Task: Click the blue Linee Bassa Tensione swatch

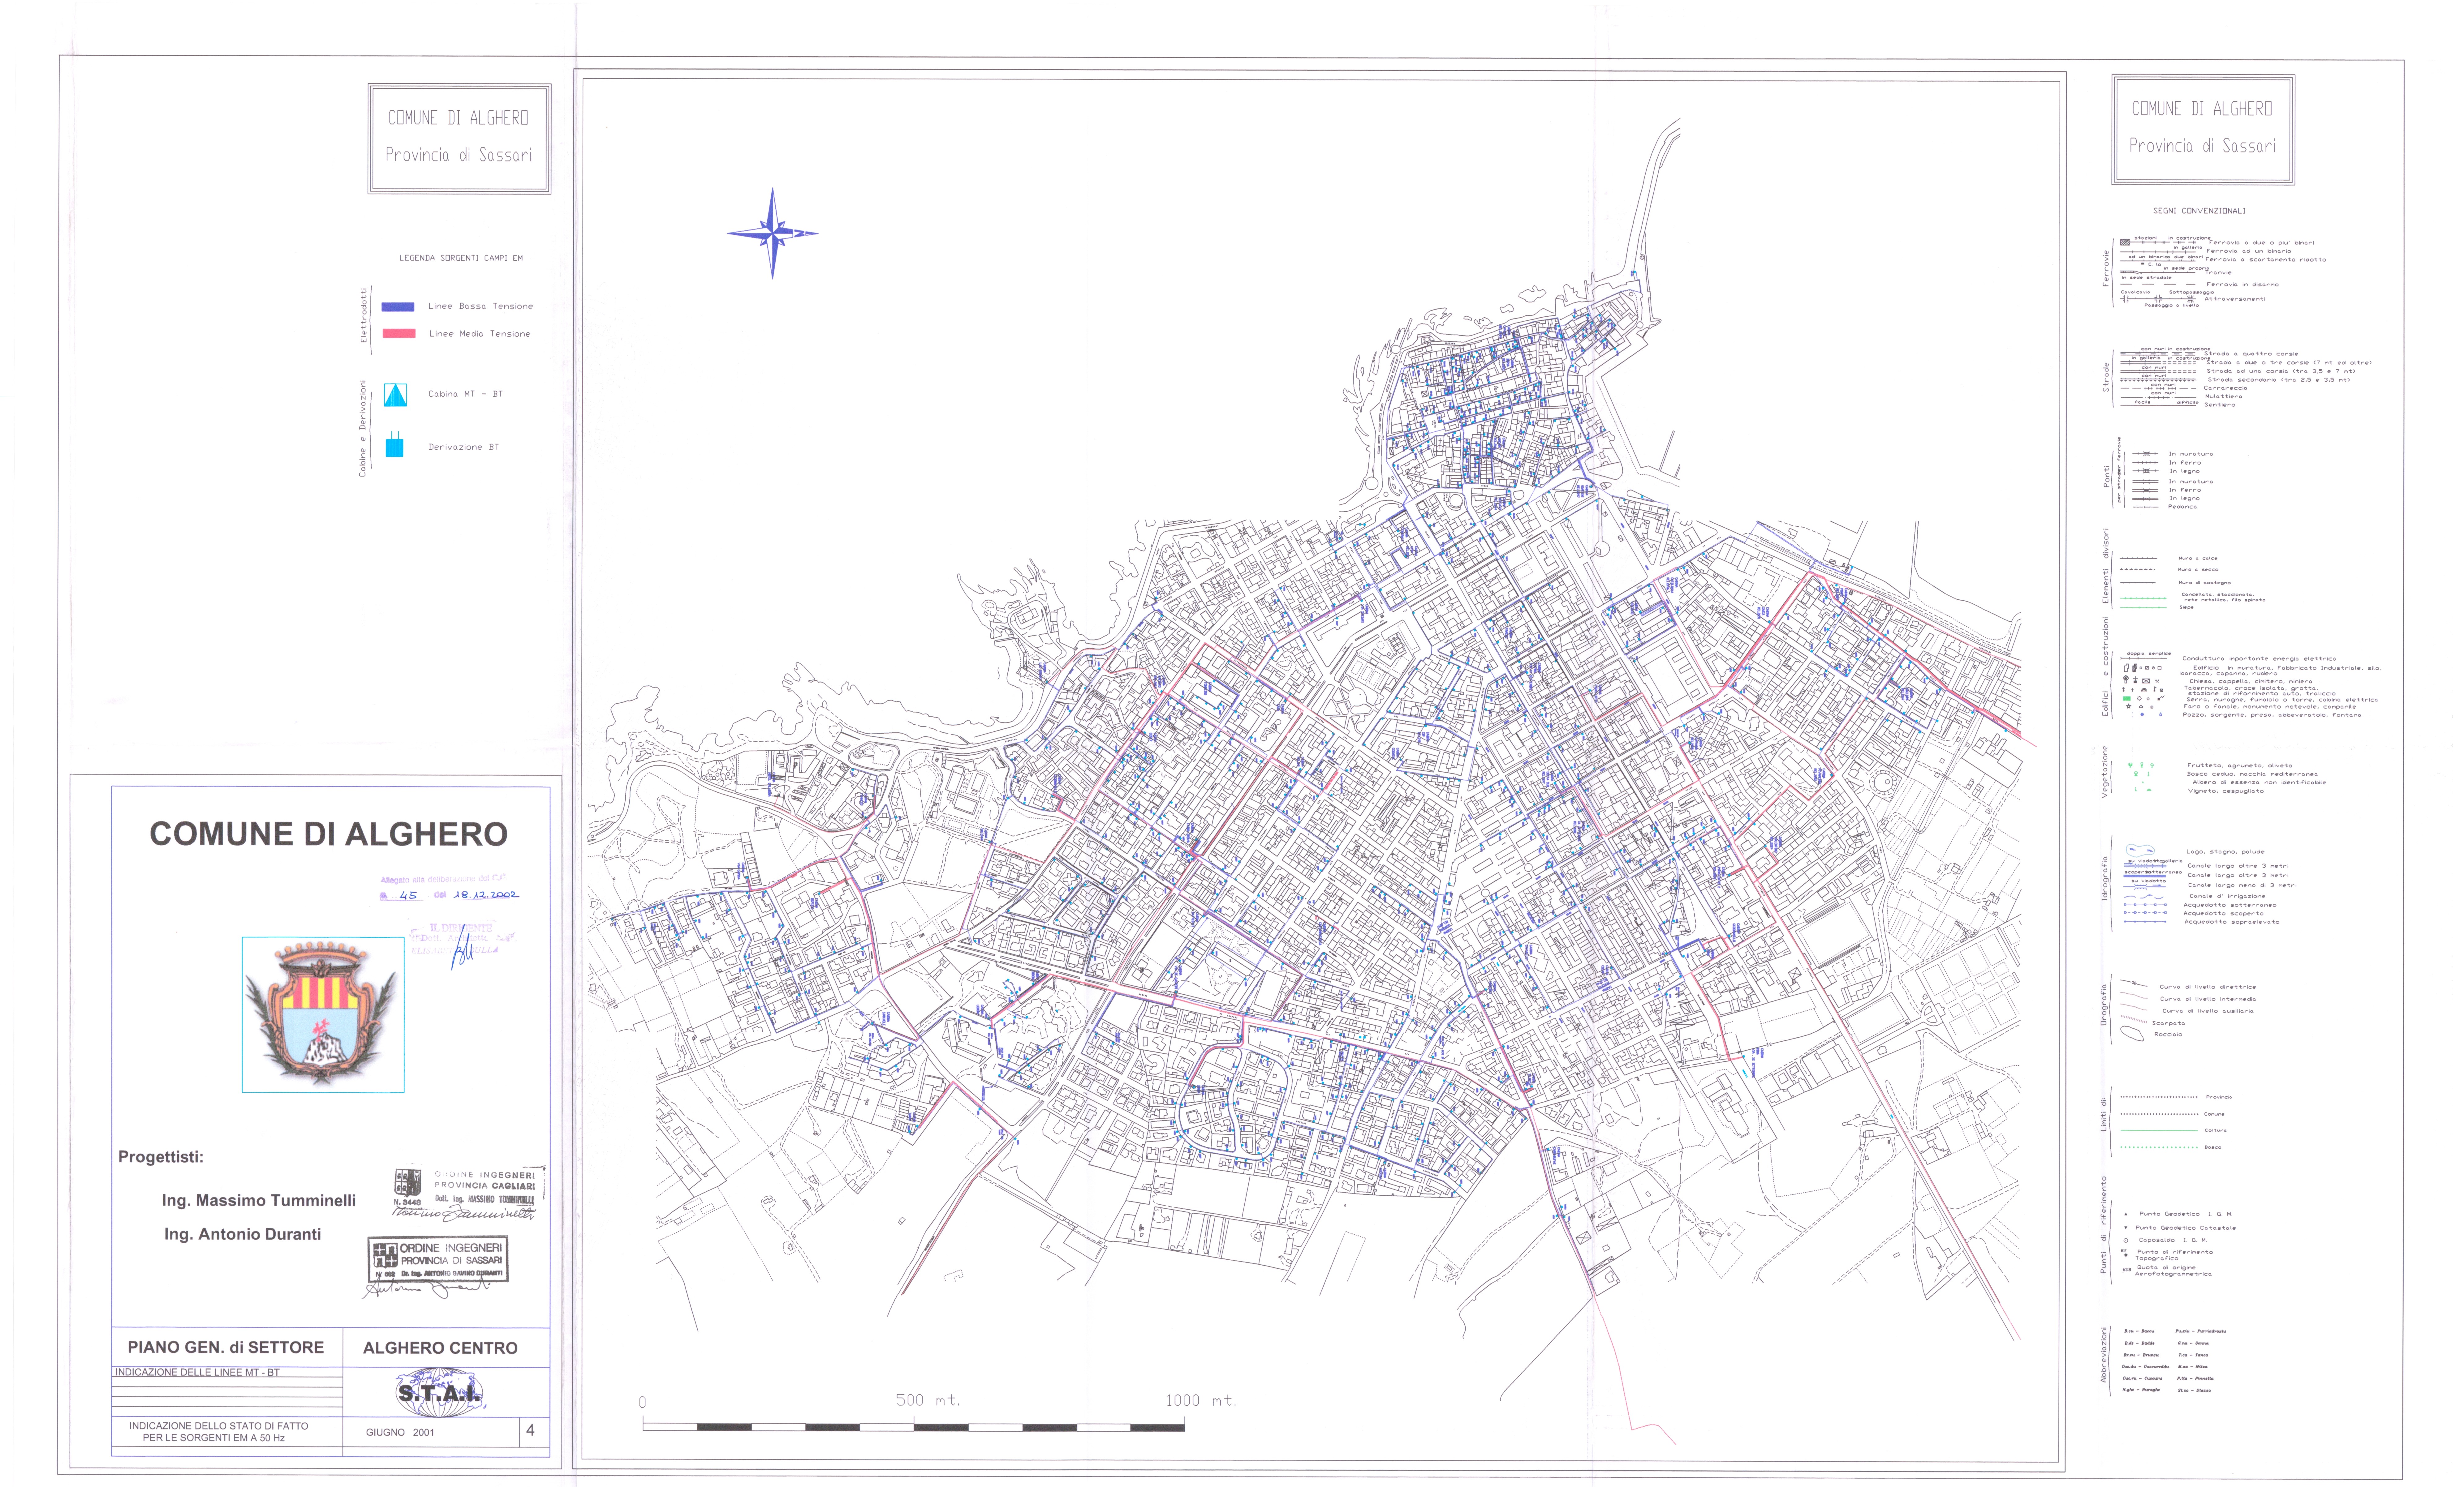Action: point(398,307)
